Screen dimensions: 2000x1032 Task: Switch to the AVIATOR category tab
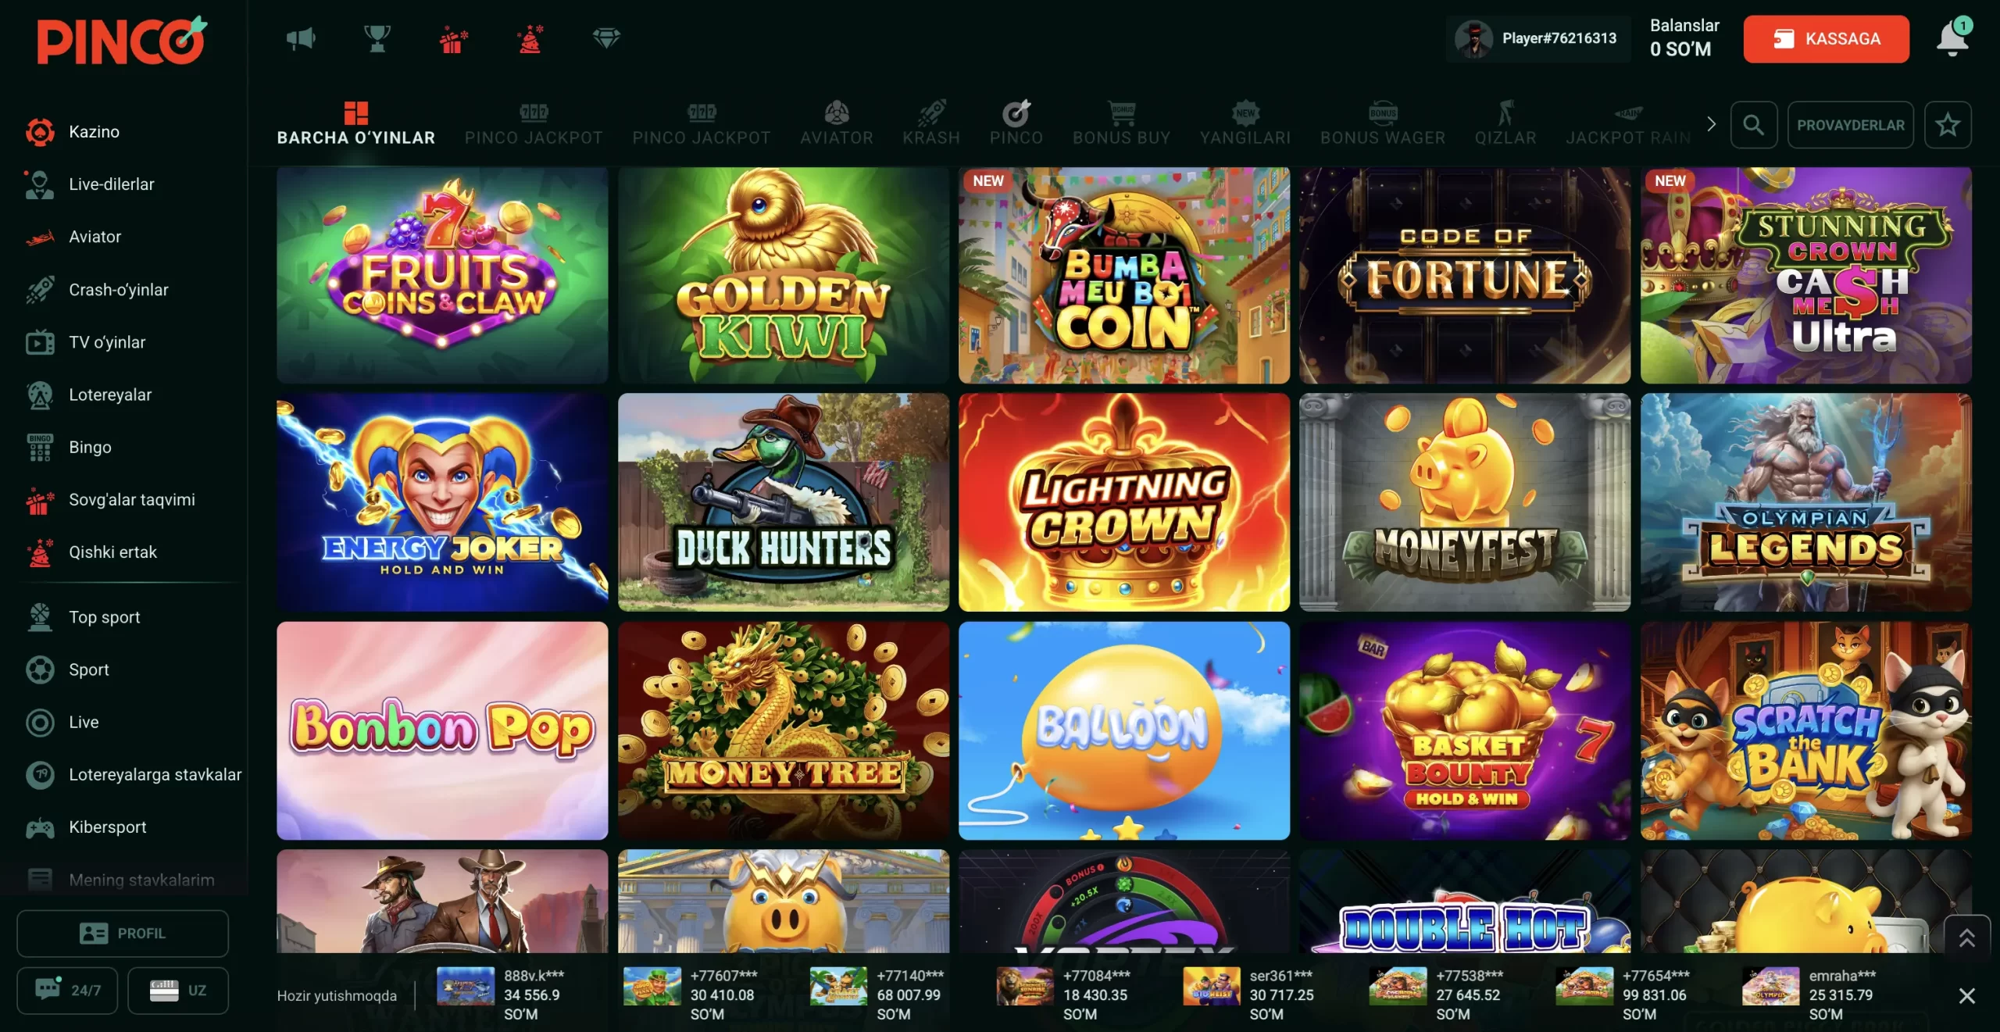coord(836,123)
